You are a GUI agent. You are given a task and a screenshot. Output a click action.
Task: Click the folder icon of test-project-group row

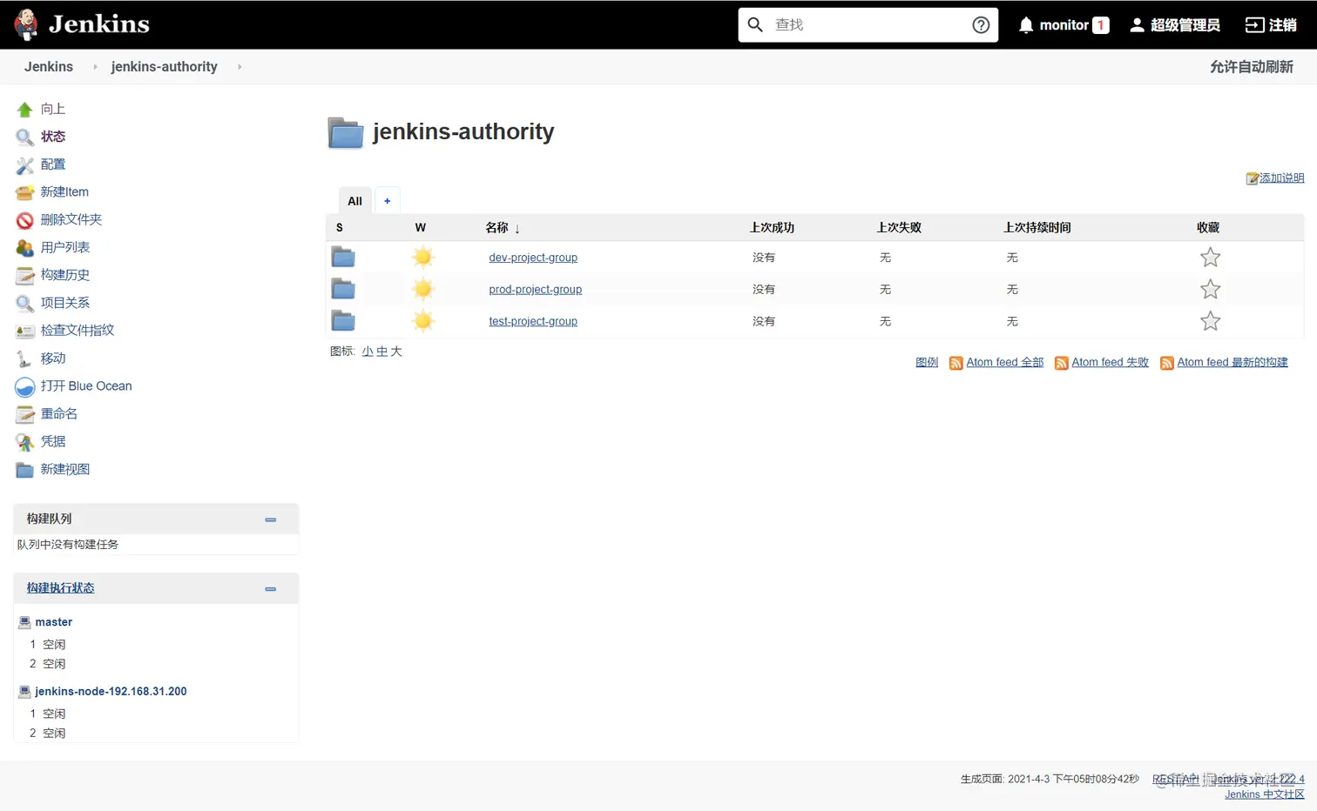coord(343,321)
